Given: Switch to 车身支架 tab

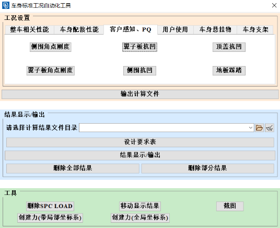Looking at the screenshot, I should pyautogui.click(x=255, y=29).
